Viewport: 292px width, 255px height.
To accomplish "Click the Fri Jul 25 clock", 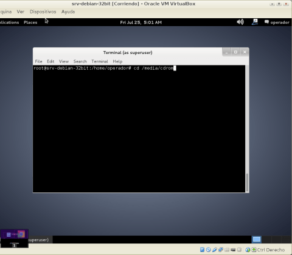I will click(141, 22).
